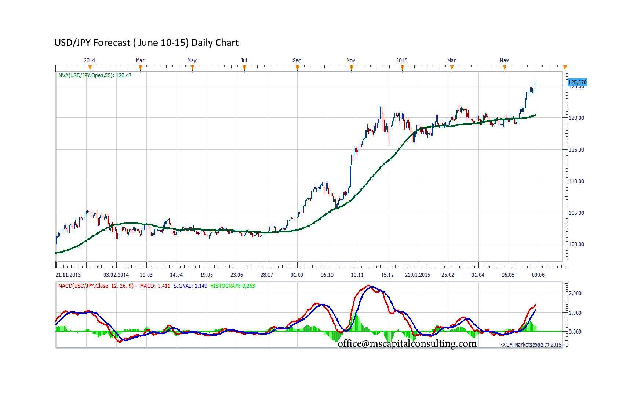Click the orange marker below 2015
The height and width of the screenshot is (394, 626).
pos(402,67)
